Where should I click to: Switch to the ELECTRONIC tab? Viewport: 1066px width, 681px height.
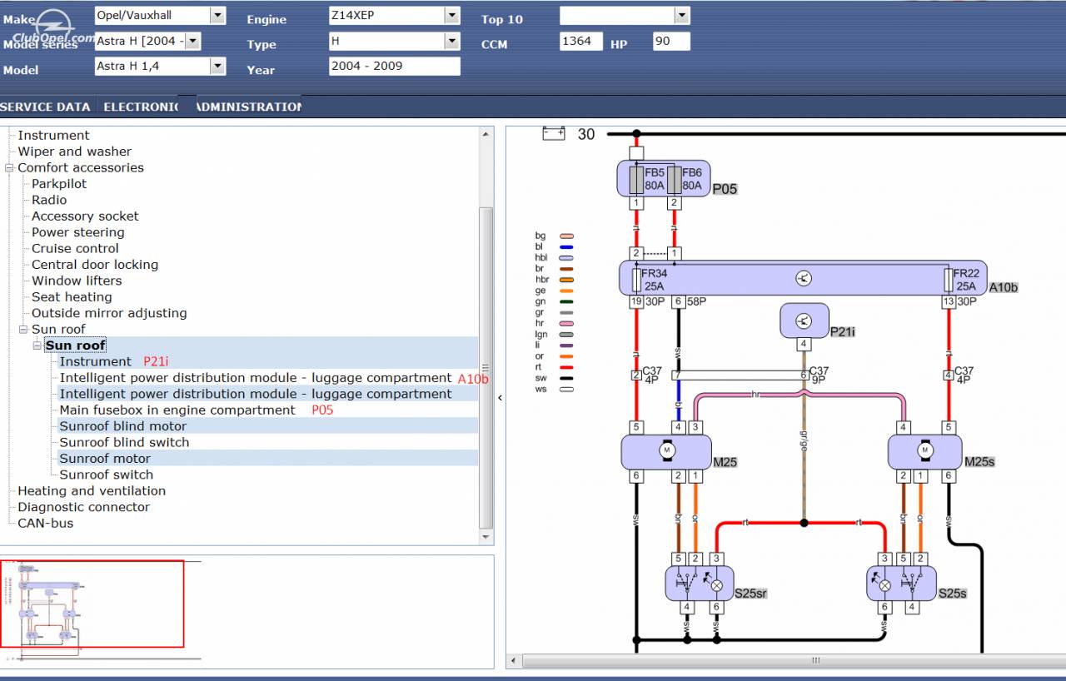tap(141, 107)
